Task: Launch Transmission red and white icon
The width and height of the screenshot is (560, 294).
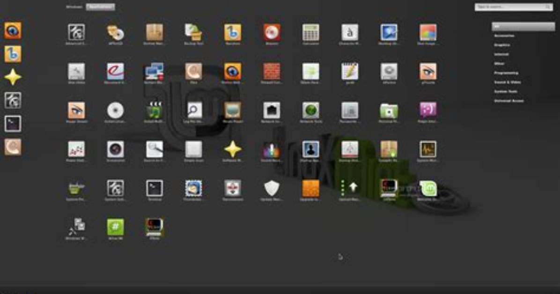Action: pos(233,188)
